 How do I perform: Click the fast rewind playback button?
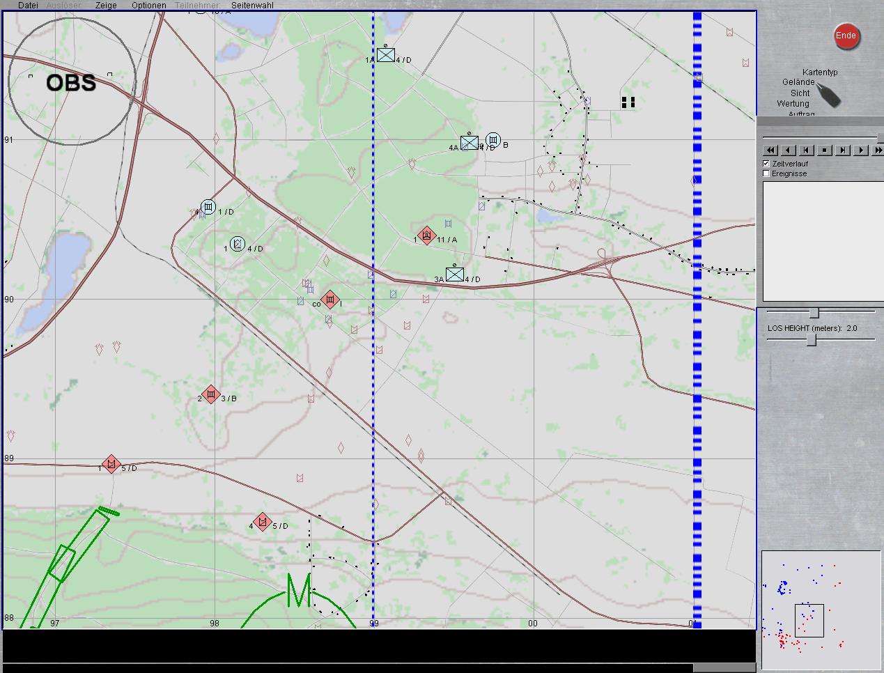(x=770, y=150)
